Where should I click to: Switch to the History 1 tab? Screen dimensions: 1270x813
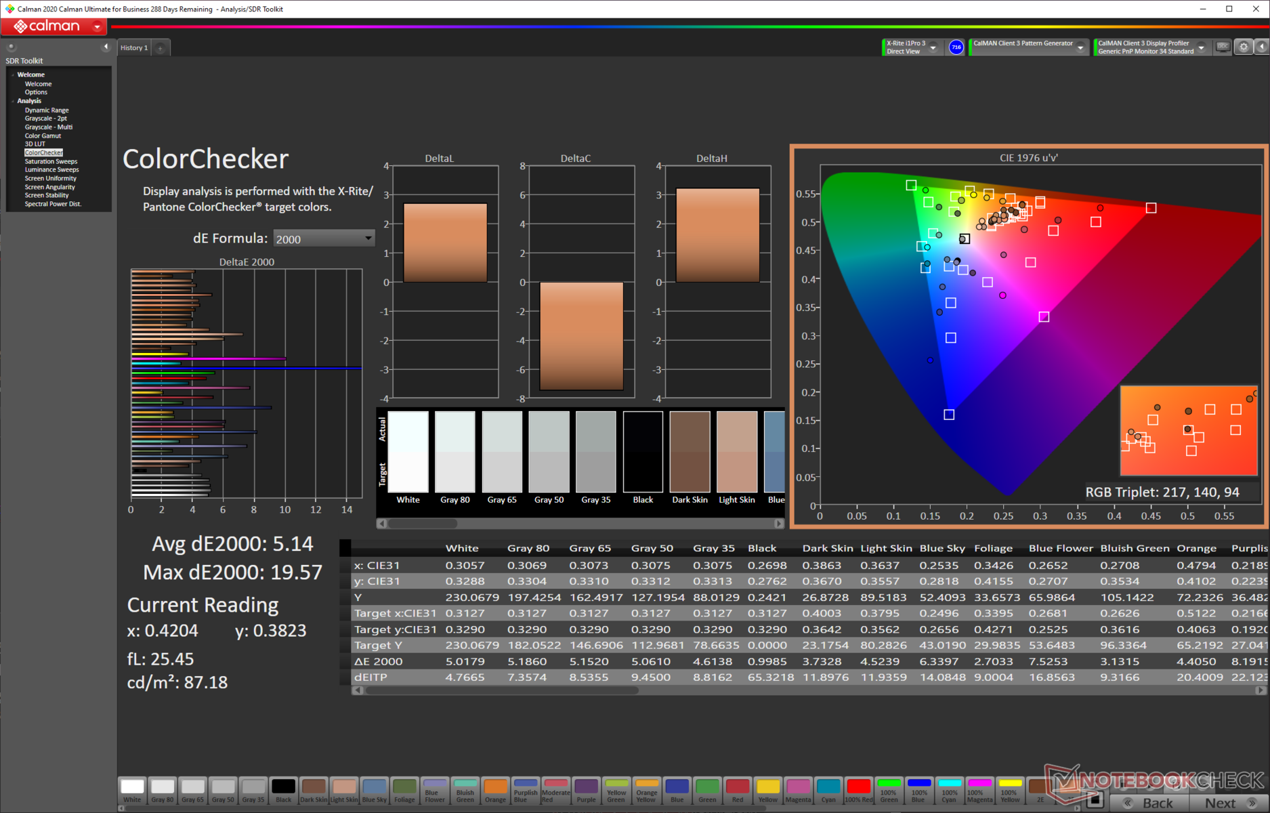click(x=133, y=48)
